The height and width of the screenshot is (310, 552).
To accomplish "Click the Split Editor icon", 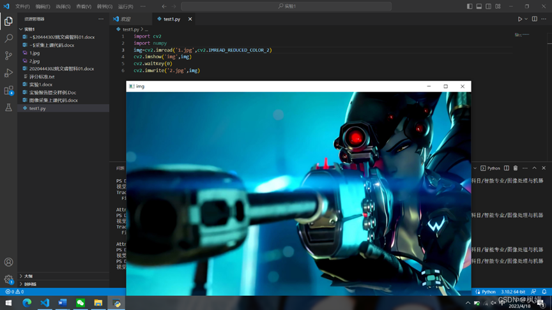I will click(534, 19).
